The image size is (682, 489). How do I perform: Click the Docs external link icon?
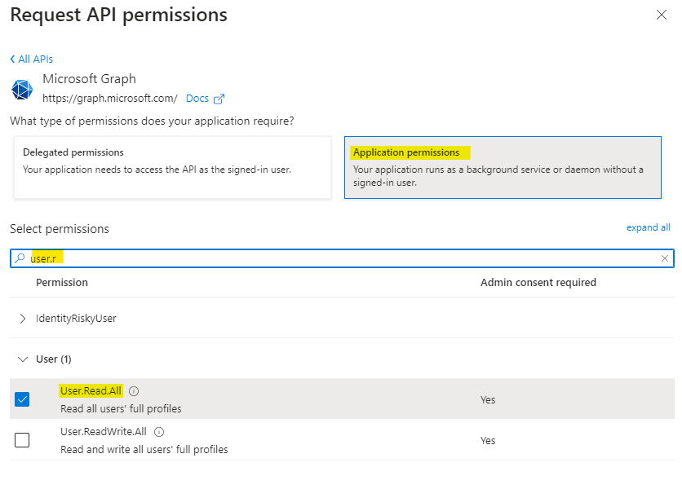click(219, 99)
